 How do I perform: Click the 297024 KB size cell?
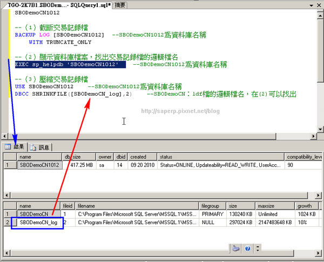241,223
